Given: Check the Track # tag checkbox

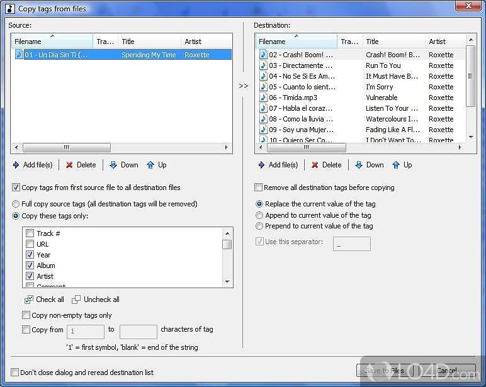Looking at the screenshot, I should [30, 233].
